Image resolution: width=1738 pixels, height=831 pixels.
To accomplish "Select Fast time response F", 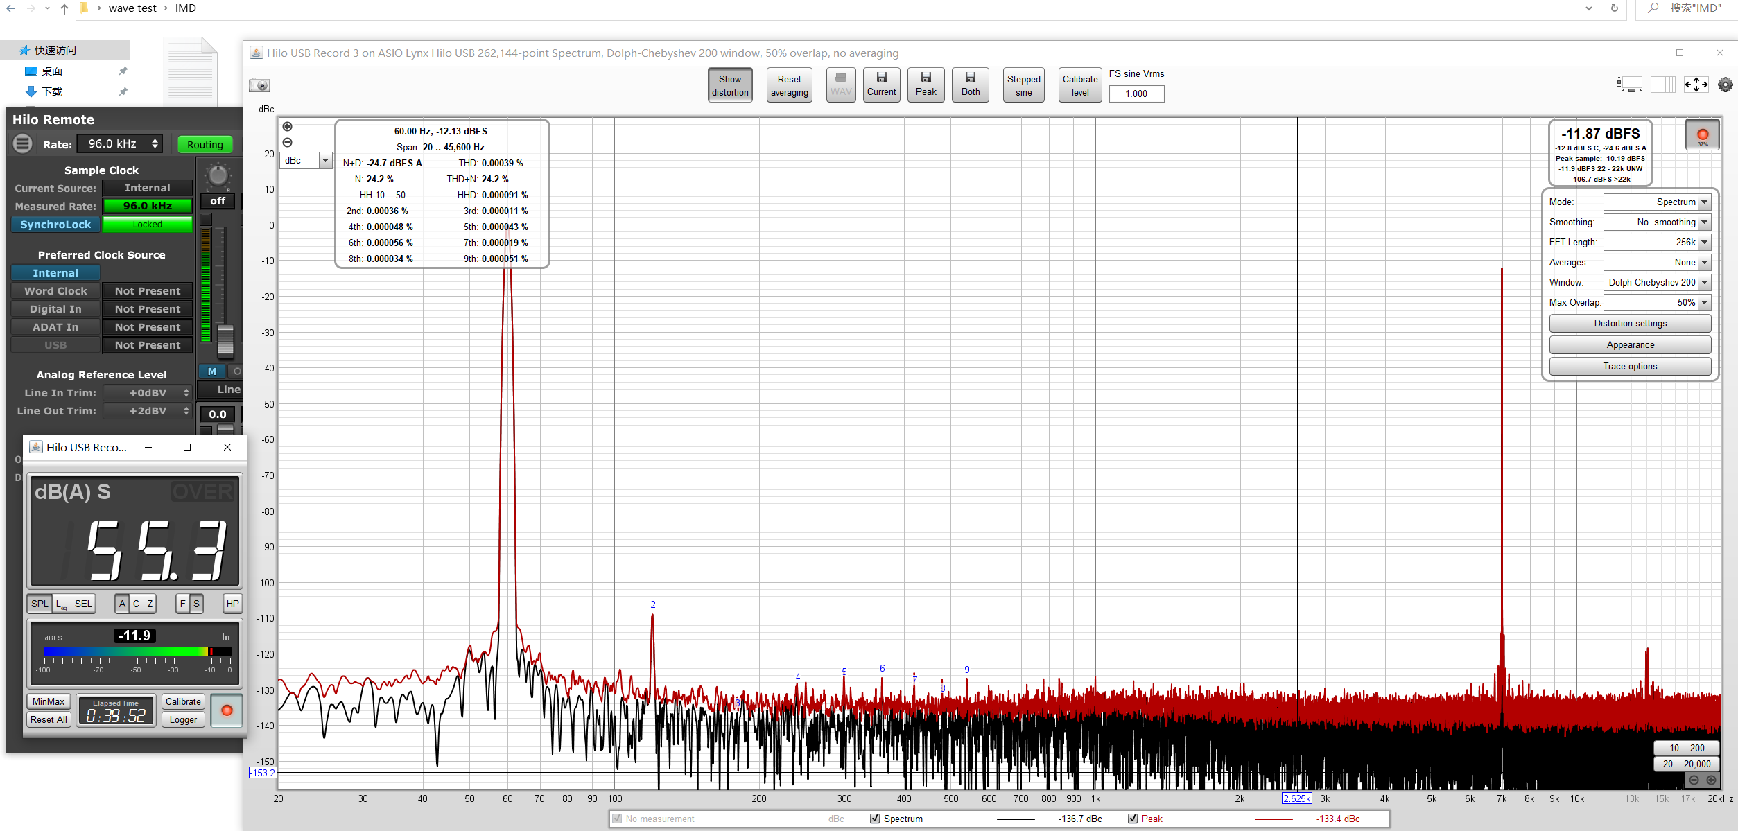I will 183,604.
